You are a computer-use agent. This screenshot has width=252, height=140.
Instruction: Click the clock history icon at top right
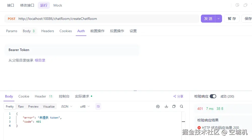(x=237, y=5)
